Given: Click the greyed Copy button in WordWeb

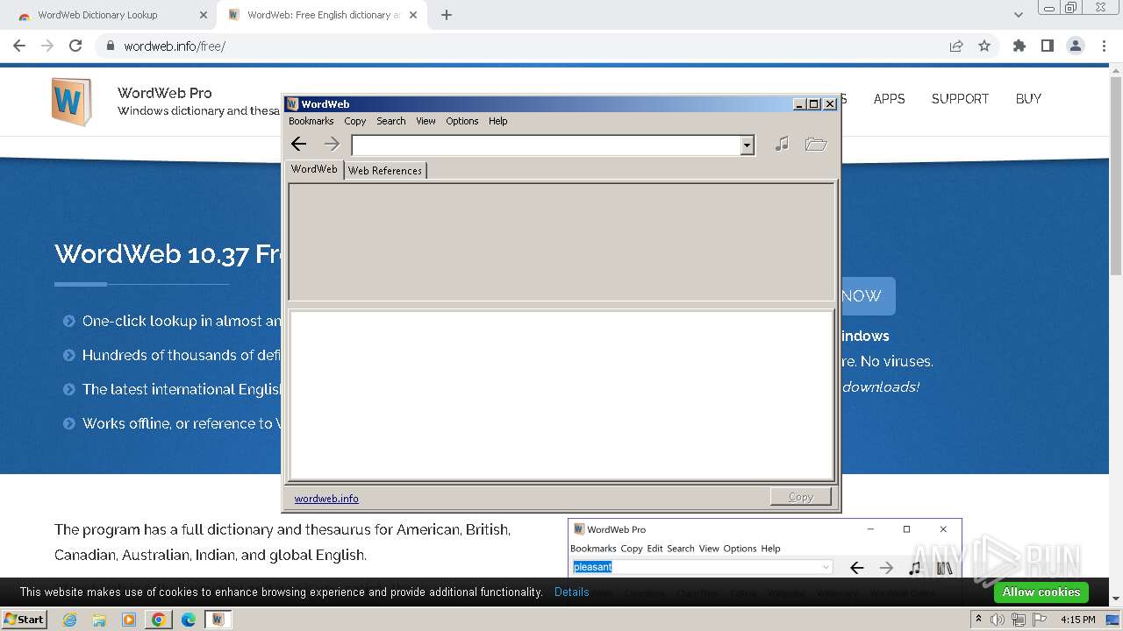Looking at the screenshot, I should tap(800, 497).
